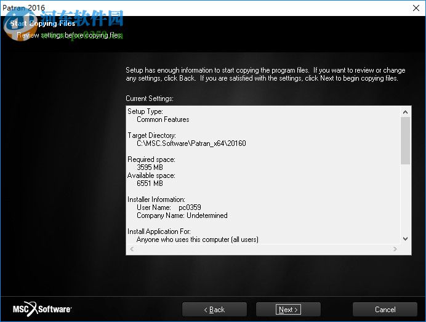Click the 'Company Name: Undetermined' line
The height and width of the screenshot is (322, 426).
[x=182, y=215]
